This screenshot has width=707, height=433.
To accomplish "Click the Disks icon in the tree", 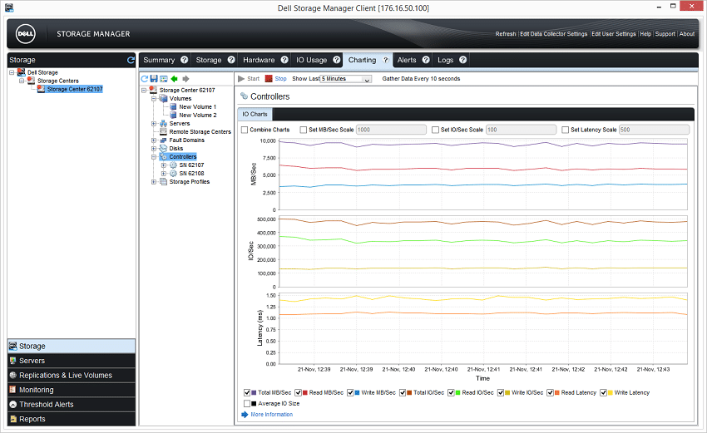I will [x=163, y=148].
